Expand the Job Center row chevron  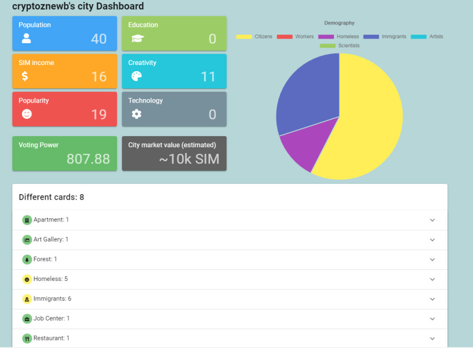(x=432, y=319)
